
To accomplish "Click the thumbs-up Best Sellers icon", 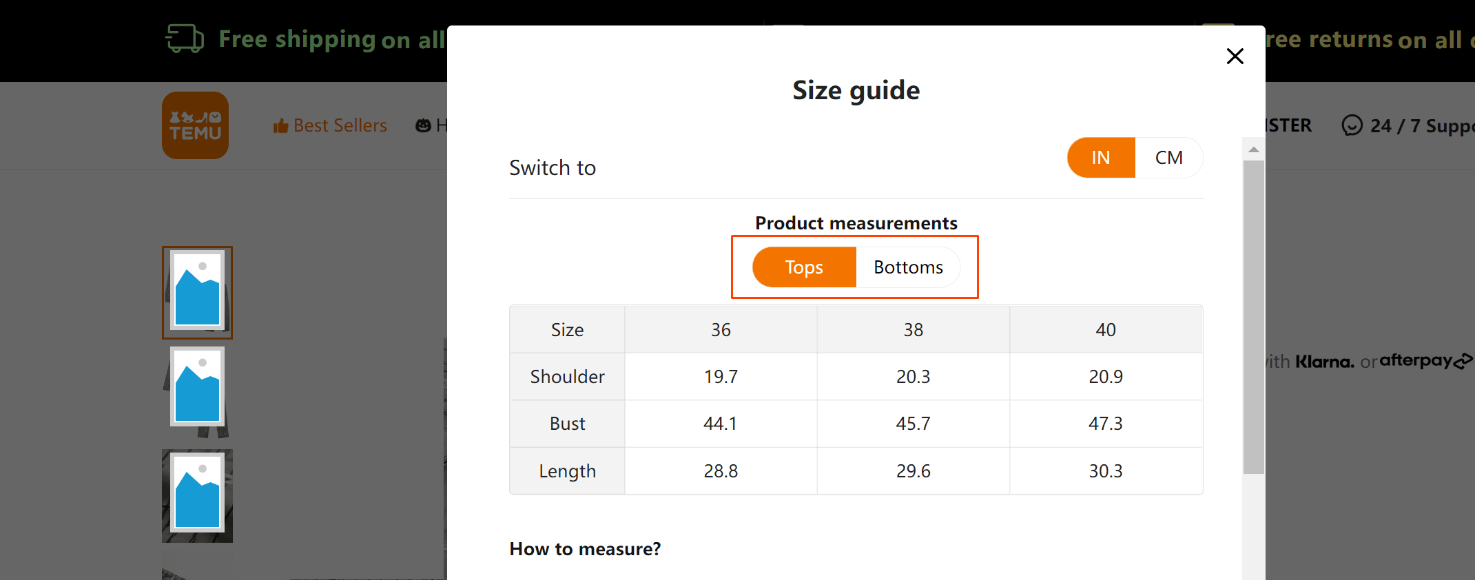I will 280,126.
